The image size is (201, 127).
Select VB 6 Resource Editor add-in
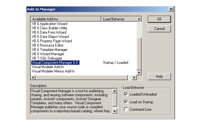coord(48,45)
